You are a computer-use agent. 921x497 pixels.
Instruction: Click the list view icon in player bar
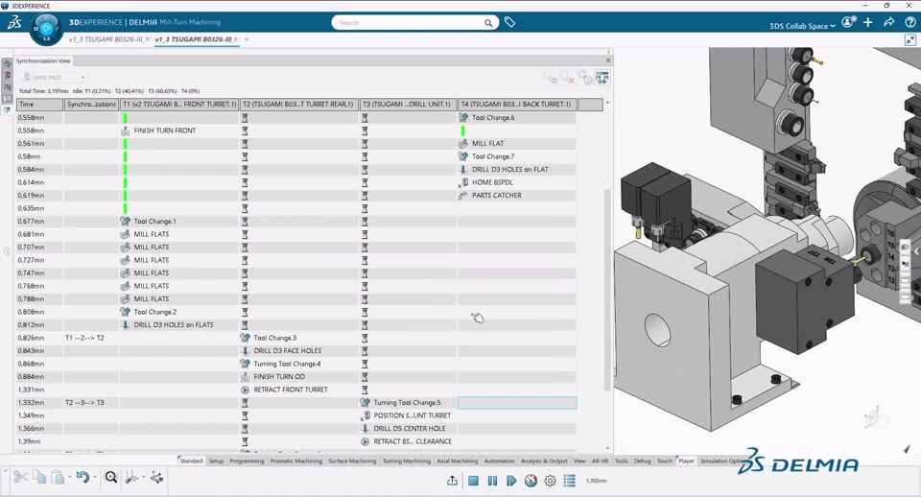pos(569,481)
